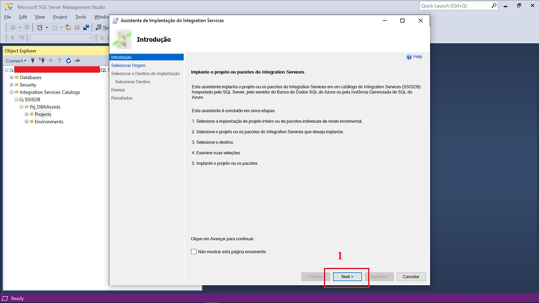
Task: Click the Resultados wizard step
Action: (122, 98)
